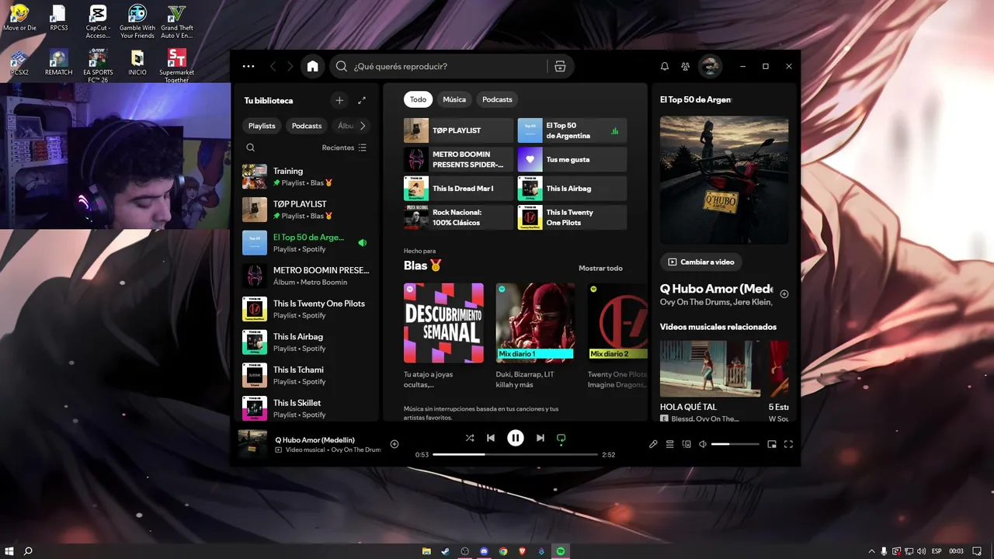Search within Tu biblioteca
The image size is (994, 559).
click(x=250, y=148)
